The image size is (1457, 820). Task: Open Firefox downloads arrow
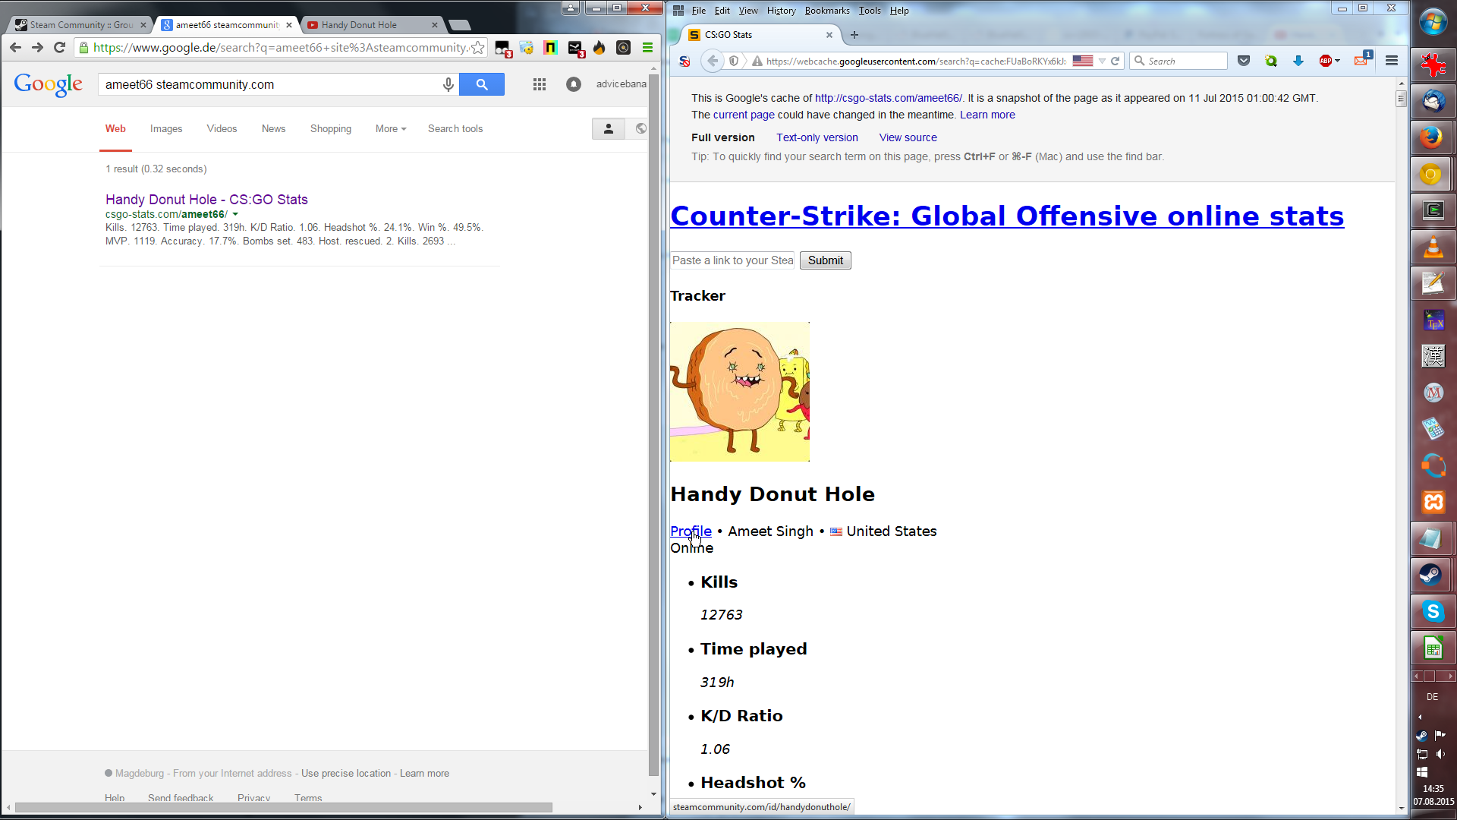[x=1298, y=61]
